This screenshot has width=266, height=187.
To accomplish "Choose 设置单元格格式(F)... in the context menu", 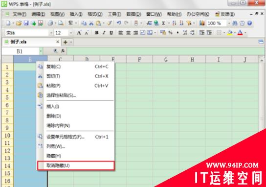I will coord(76,137).
